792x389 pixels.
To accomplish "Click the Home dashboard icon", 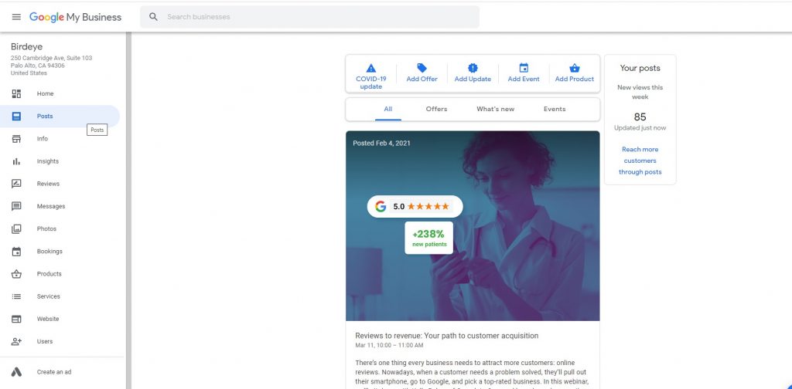I will pos(16,93).
